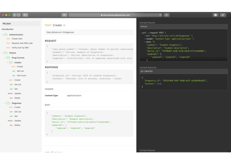231x164 pixels.
Task: Click the BODY label
Action: pos(48,105)
